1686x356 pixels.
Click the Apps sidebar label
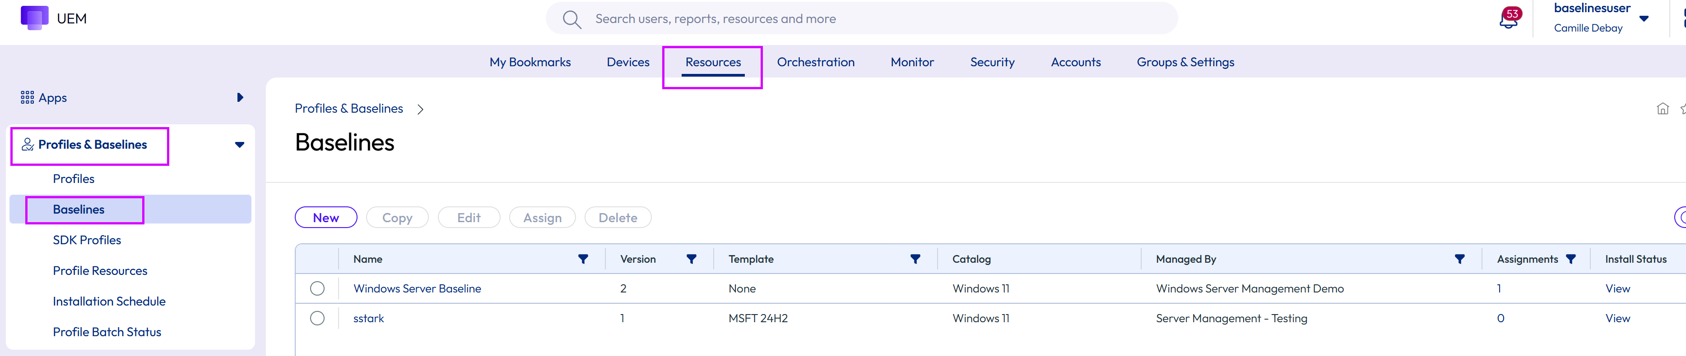[52, 98]
